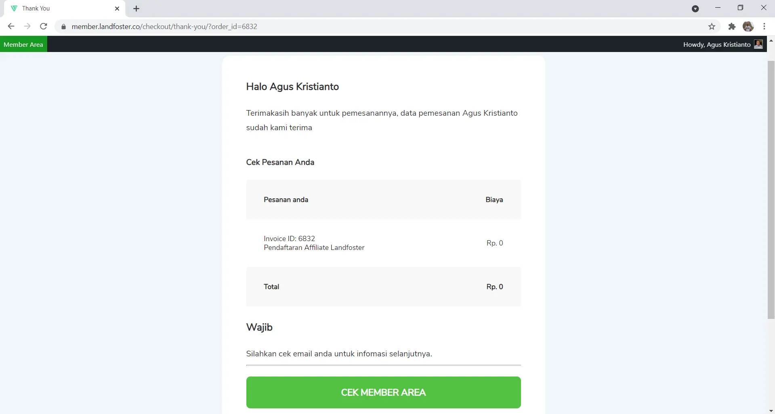
Task: Click the scroll down arrow
Action: click(x=771, y=411)
